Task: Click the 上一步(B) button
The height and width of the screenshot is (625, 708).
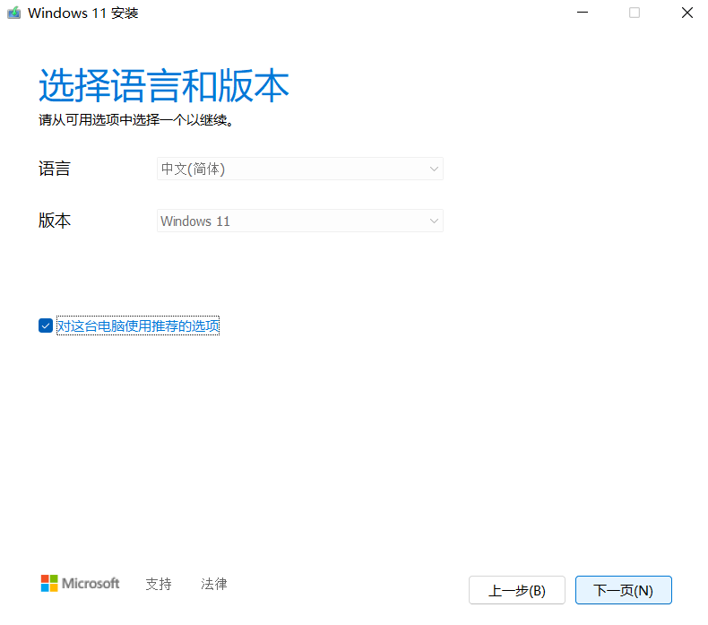Action: coord(516,590)
